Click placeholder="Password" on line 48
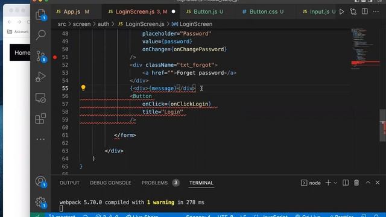This screenshot has width=386, height=217. 177,34
